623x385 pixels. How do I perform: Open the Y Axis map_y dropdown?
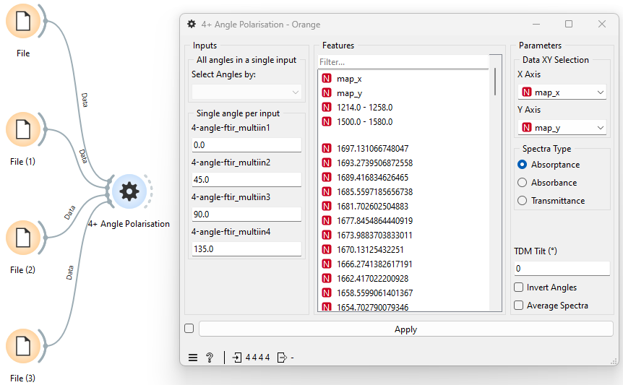562,128
